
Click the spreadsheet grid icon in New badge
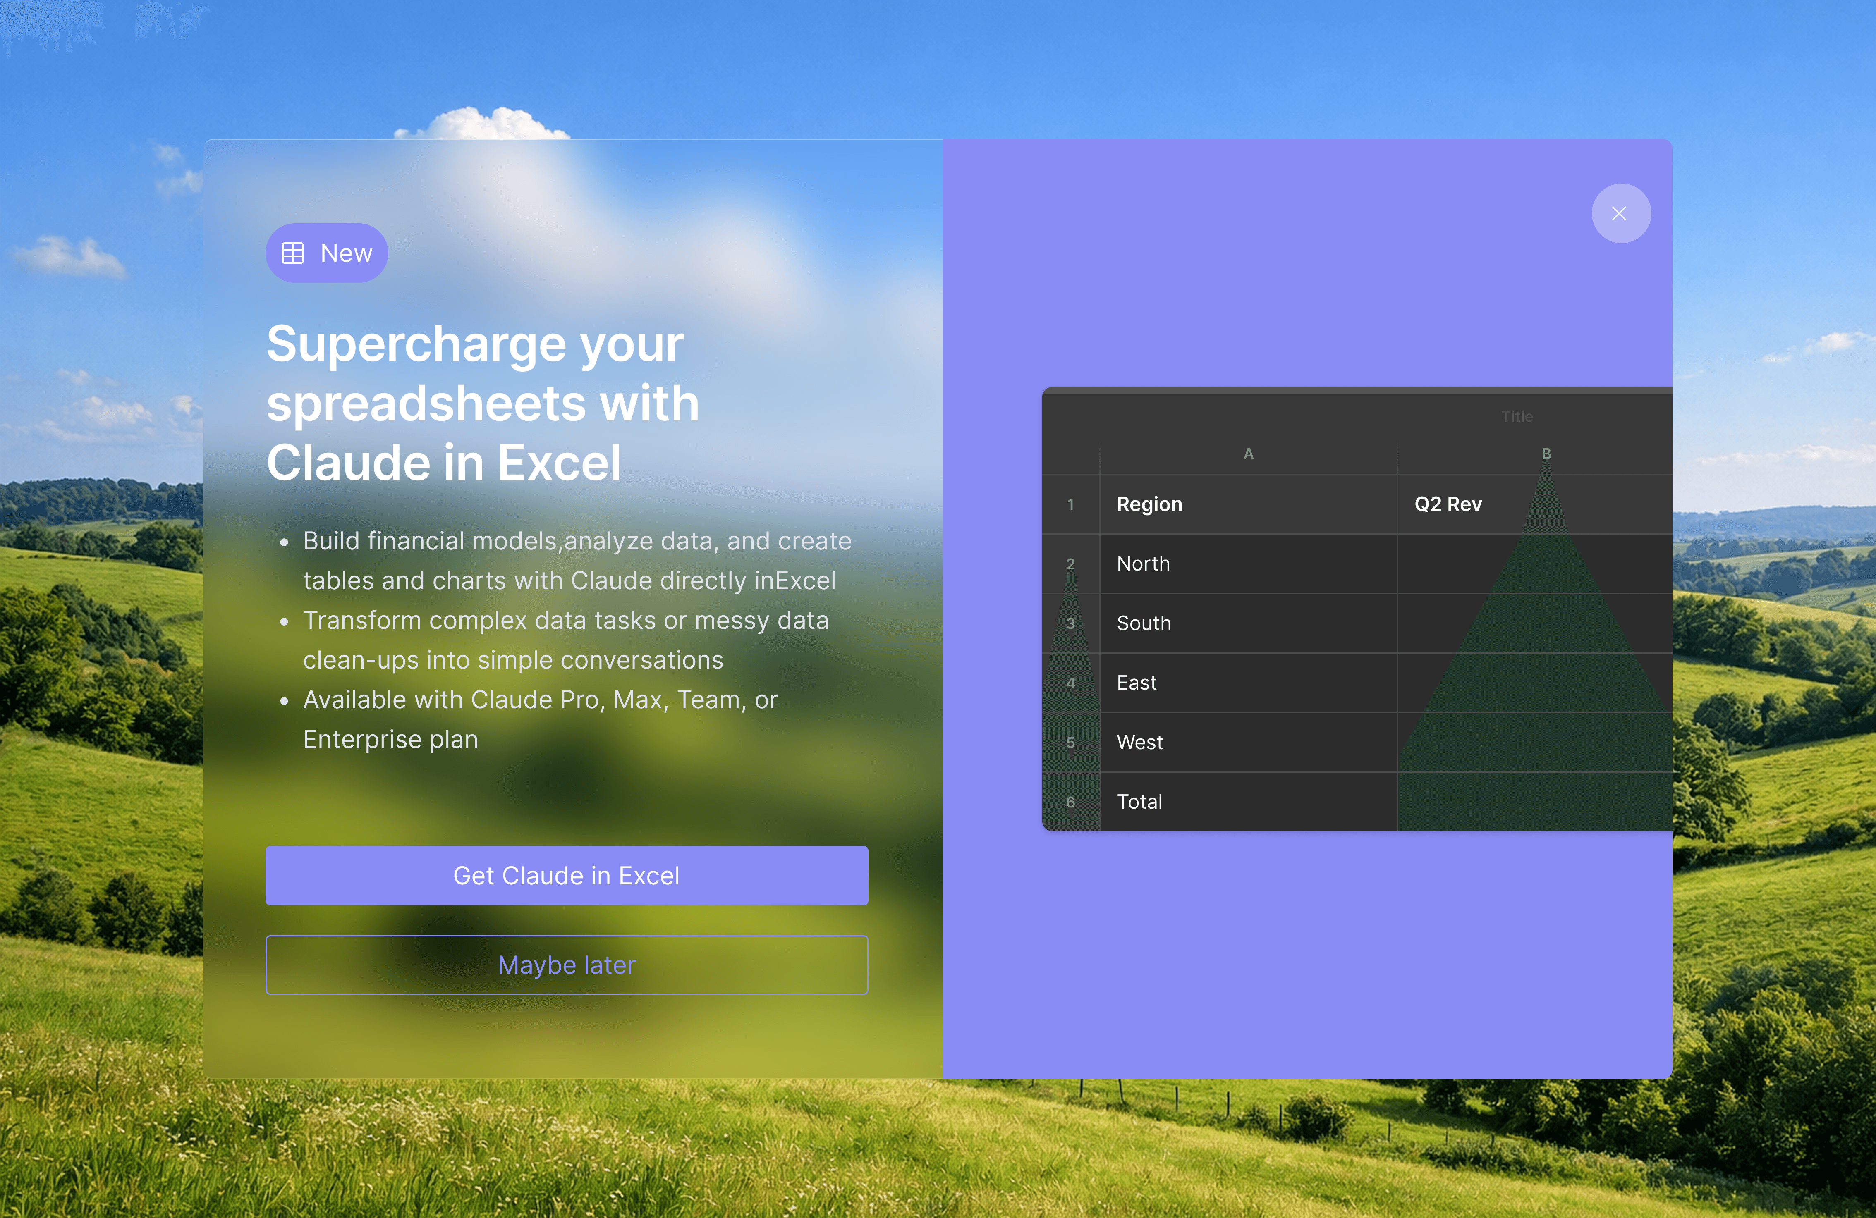pyautogui.click(x=292, y=253)
